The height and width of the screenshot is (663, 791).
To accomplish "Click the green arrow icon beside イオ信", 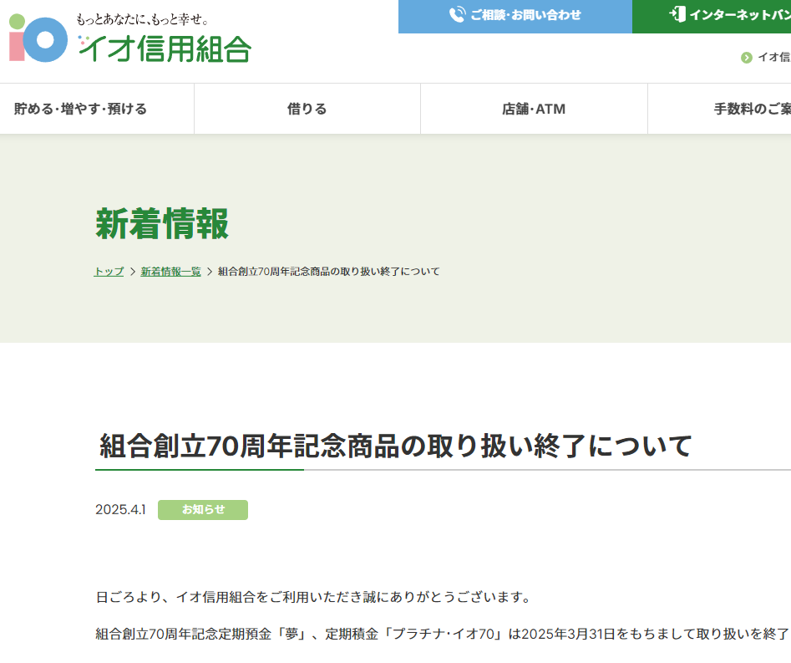I will click(x=747, y=58).
